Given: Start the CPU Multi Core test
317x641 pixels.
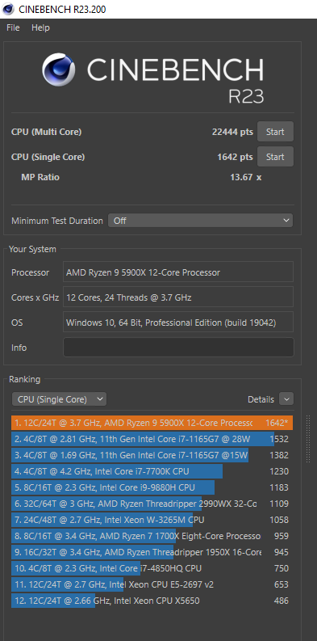Looking at the screenshot, I should point(275,132).
